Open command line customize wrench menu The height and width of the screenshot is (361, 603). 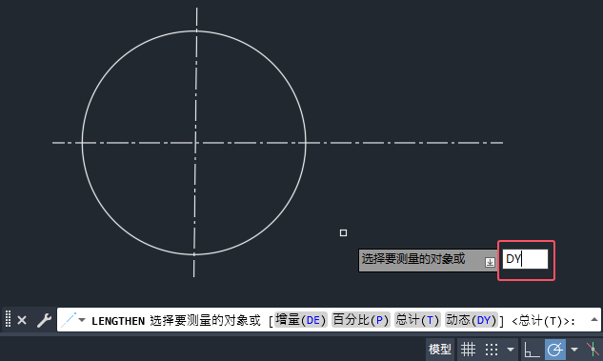point(44,320)
